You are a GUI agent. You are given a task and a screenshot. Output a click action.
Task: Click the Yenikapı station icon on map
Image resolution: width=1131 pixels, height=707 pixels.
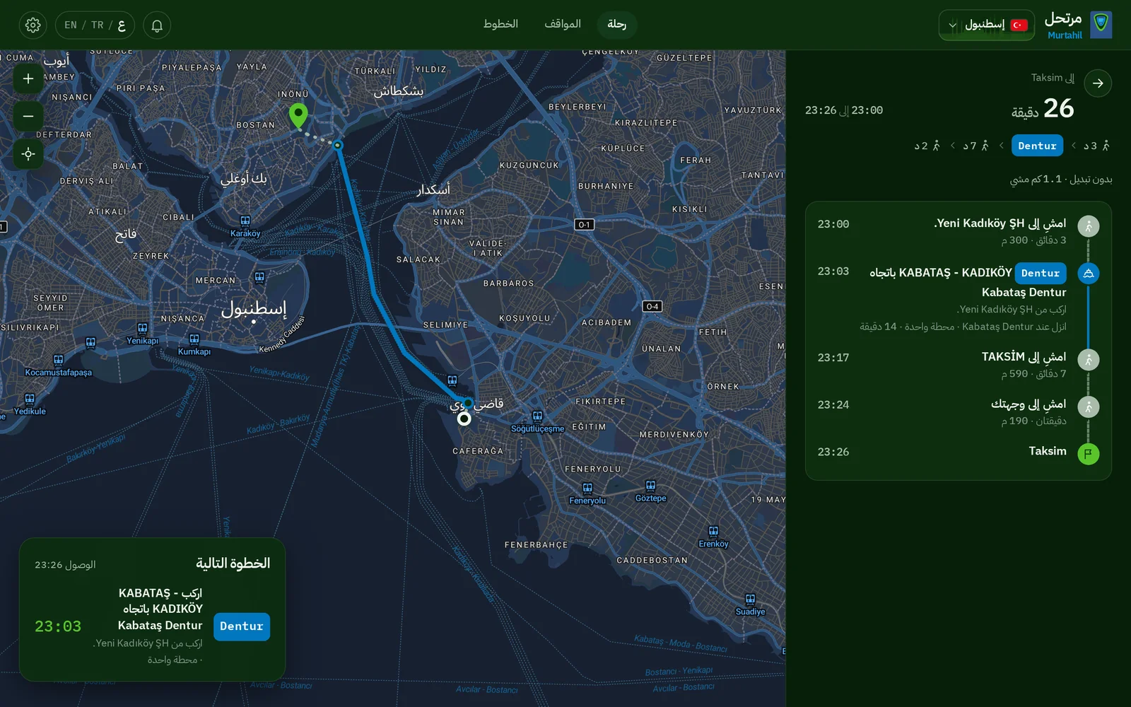143,329
